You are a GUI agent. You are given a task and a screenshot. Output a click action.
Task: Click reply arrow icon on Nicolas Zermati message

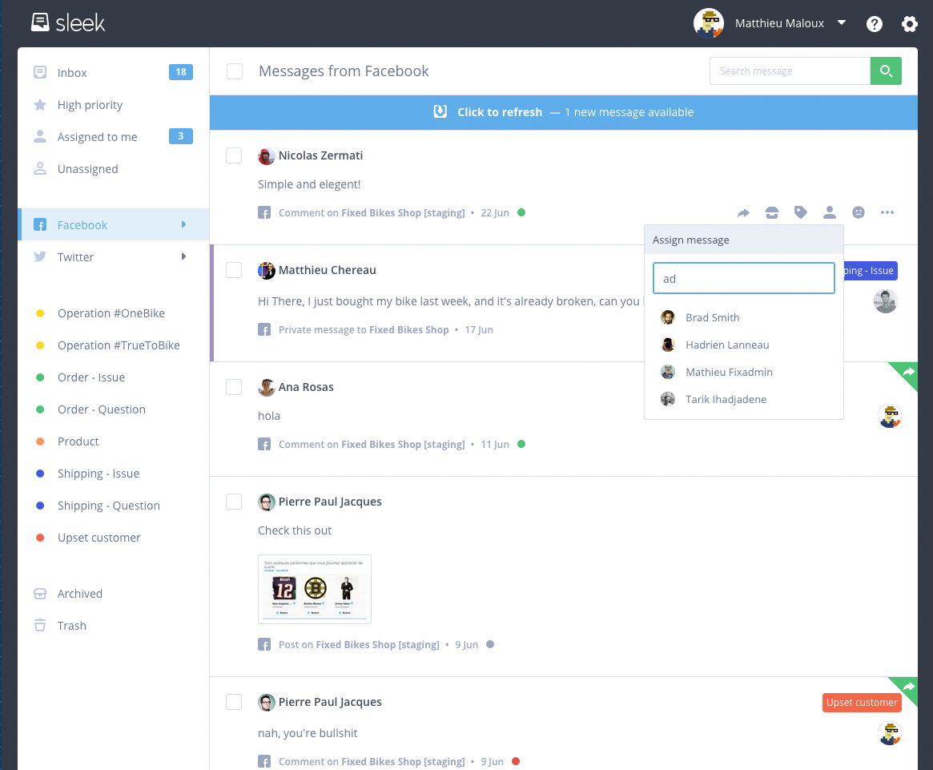coord(743,212)
